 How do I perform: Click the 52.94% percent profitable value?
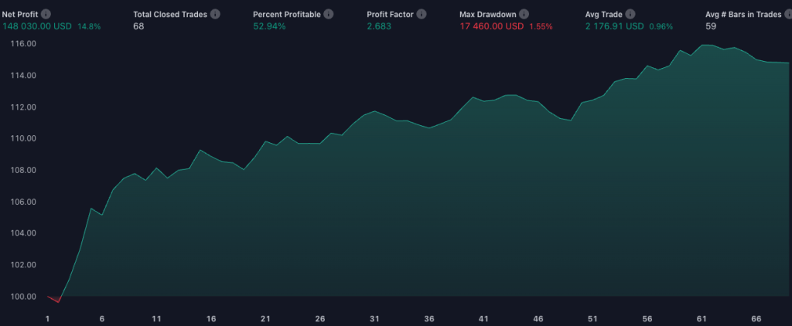coord(269,26)
